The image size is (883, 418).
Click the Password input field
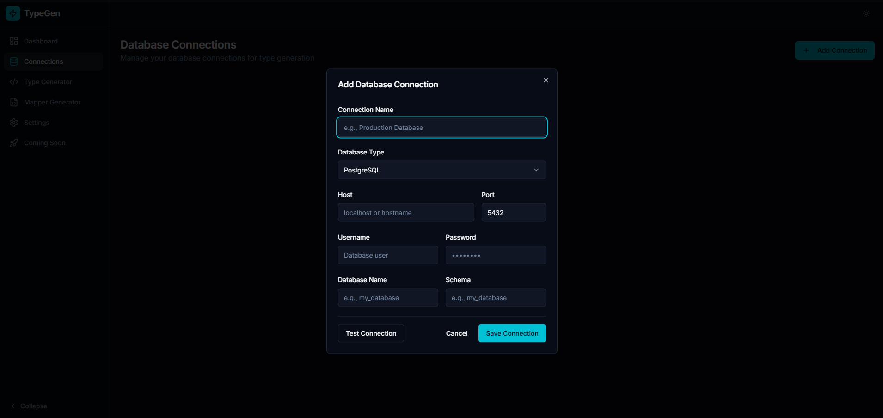(x=496, y=255)
